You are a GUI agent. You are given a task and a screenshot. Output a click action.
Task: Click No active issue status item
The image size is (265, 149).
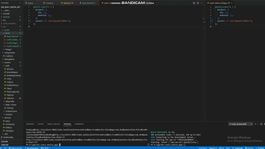(x=31, y=148)
